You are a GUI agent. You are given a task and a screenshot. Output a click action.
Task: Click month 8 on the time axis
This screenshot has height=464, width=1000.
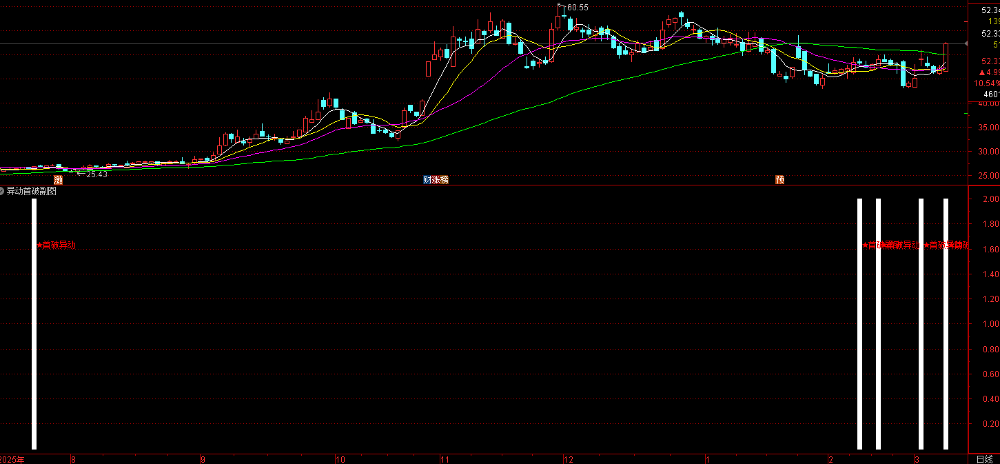pyautogui.click(x=74, y=459)
